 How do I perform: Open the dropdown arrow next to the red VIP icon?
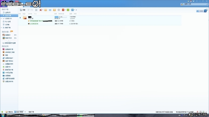(65, 10)
